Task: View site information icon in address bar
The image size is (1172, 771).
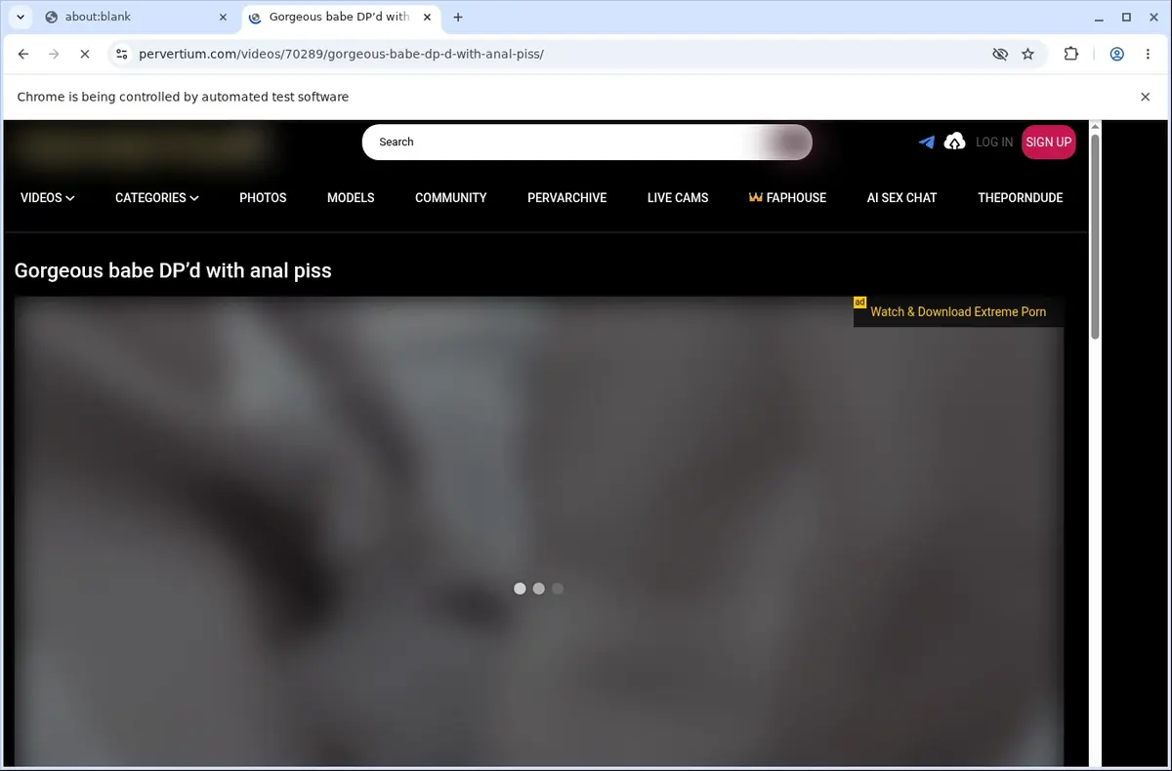Action: tap(121, 55)
